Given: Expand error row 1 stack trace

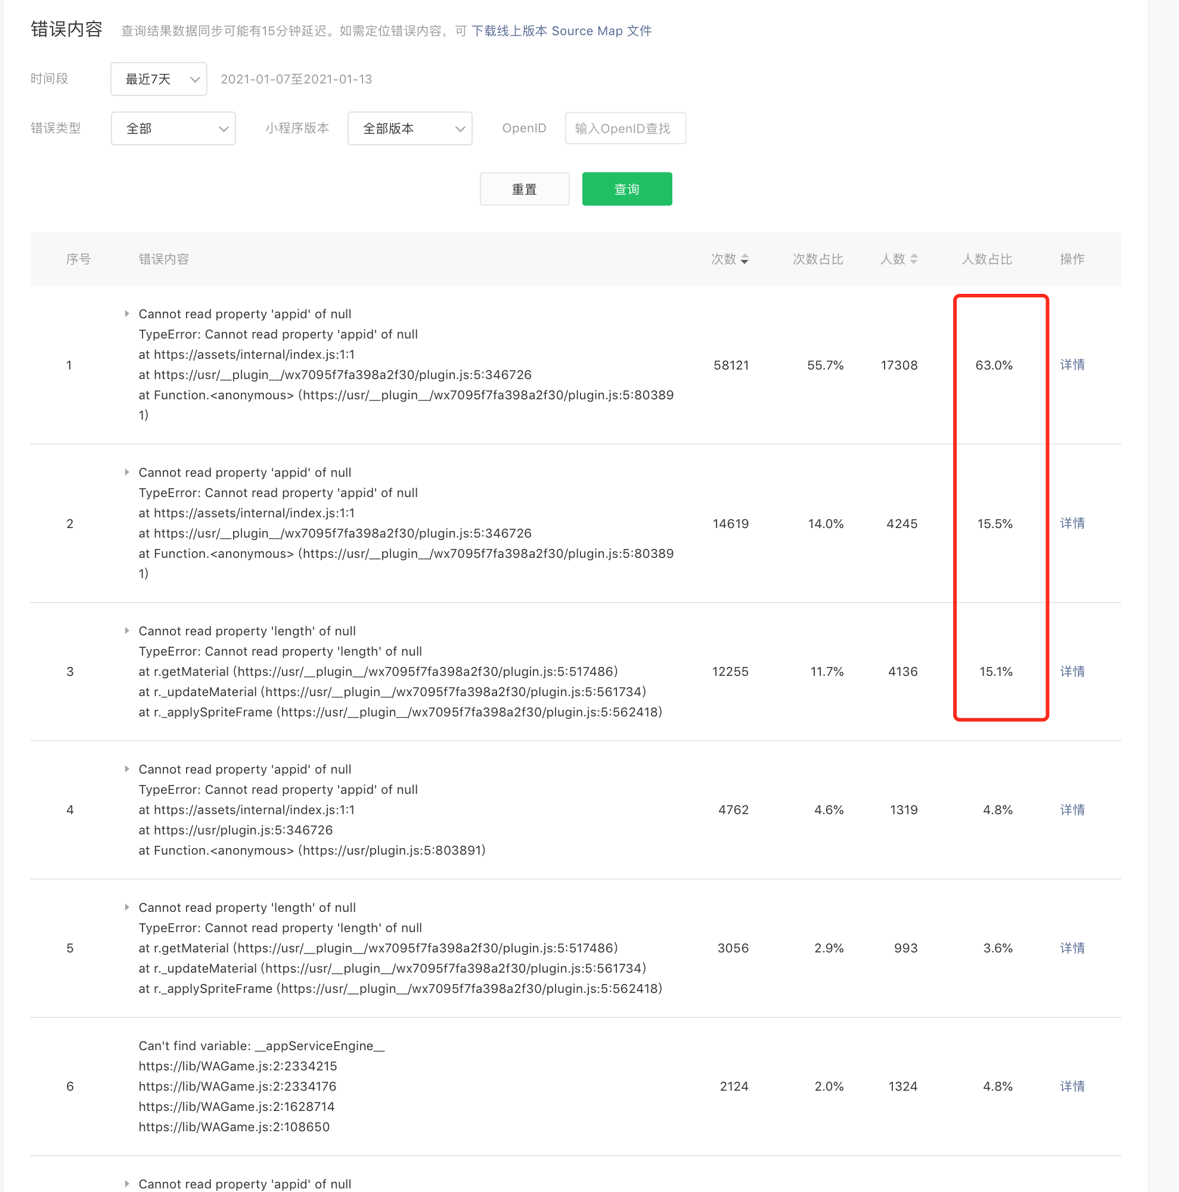Looking at the screenshot, I should click(x=127, y=313).
